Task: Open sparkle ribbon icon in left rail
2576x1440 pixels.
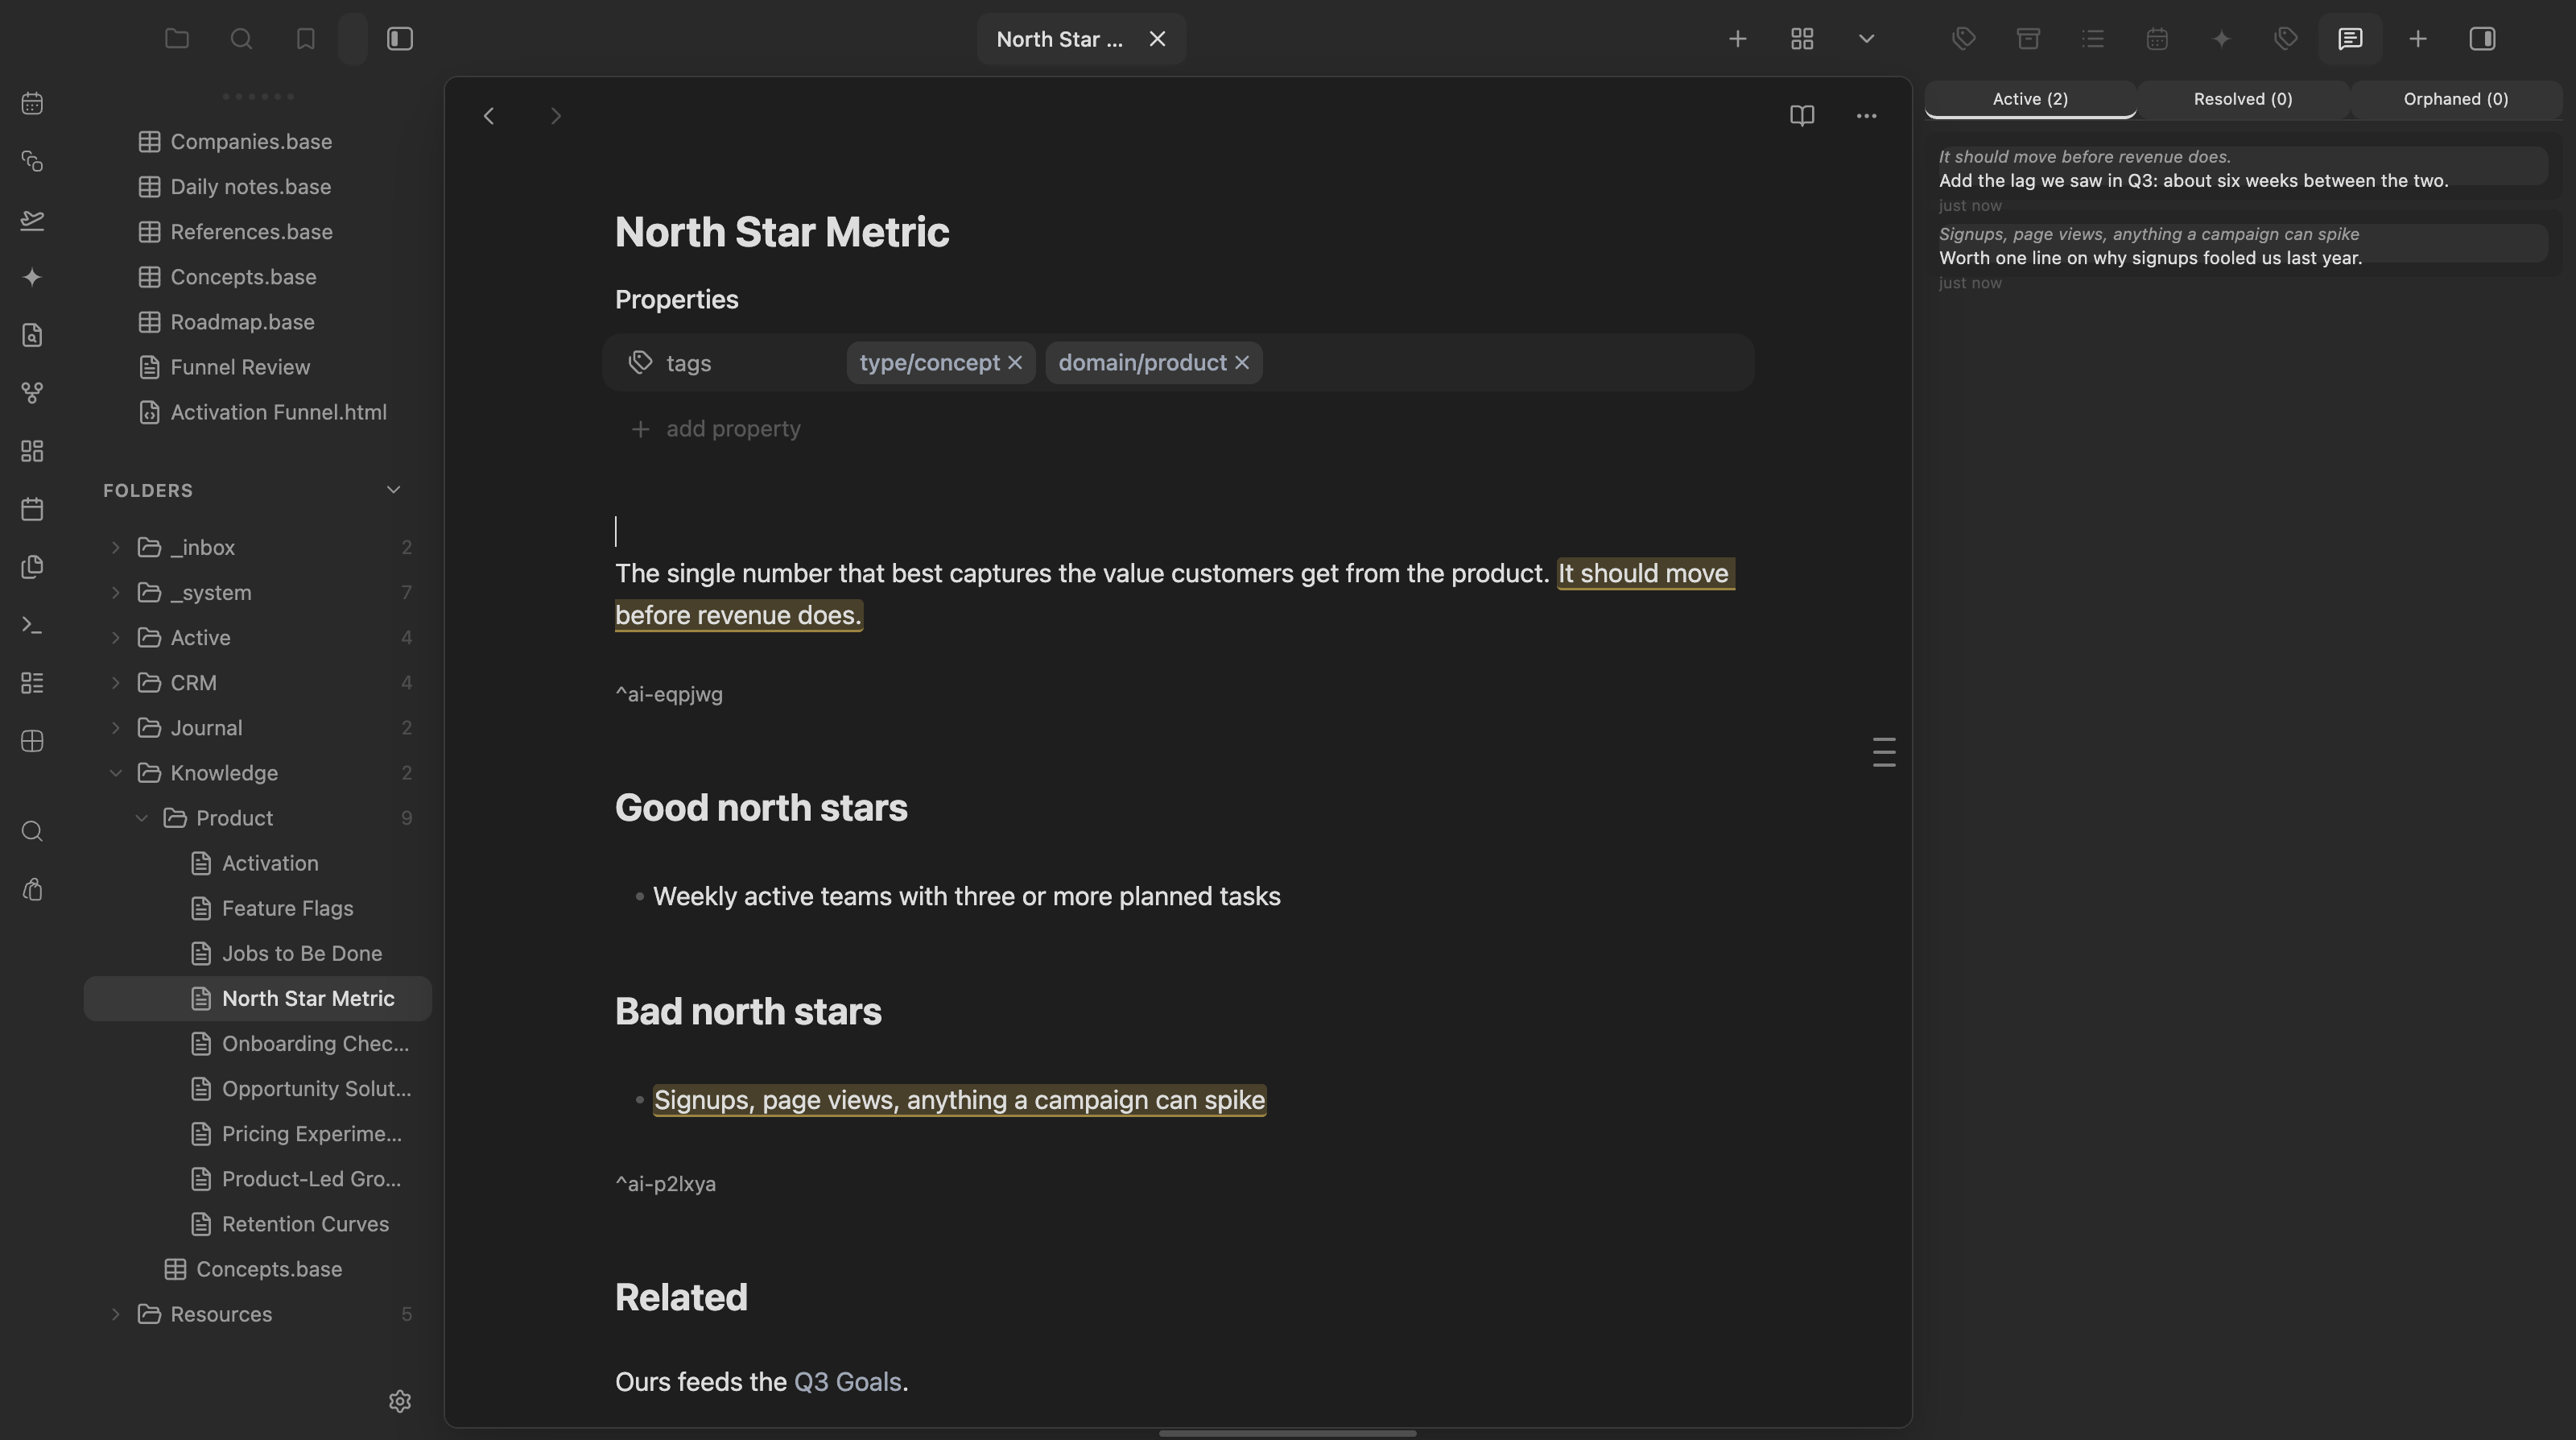Action: pos(32,277)
